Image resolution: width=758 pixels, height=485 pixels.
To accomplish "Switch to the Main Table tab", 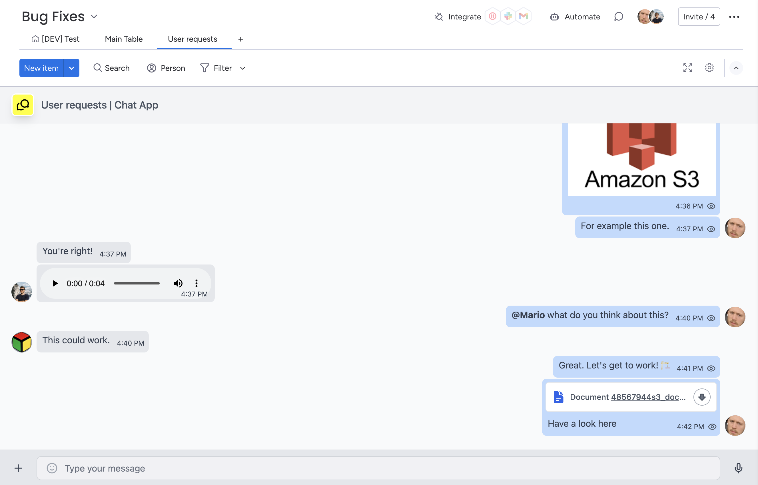I will pyautogui.click(x=124, y=39).
